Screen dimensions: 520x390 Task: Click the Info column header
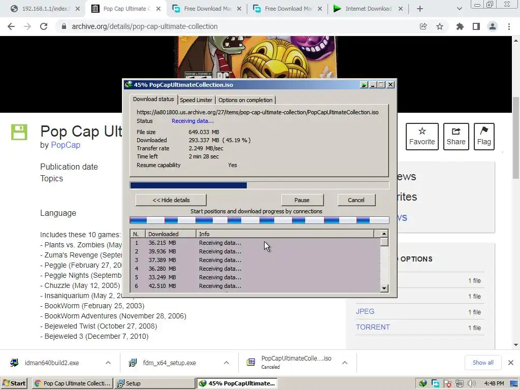(285, 234)
